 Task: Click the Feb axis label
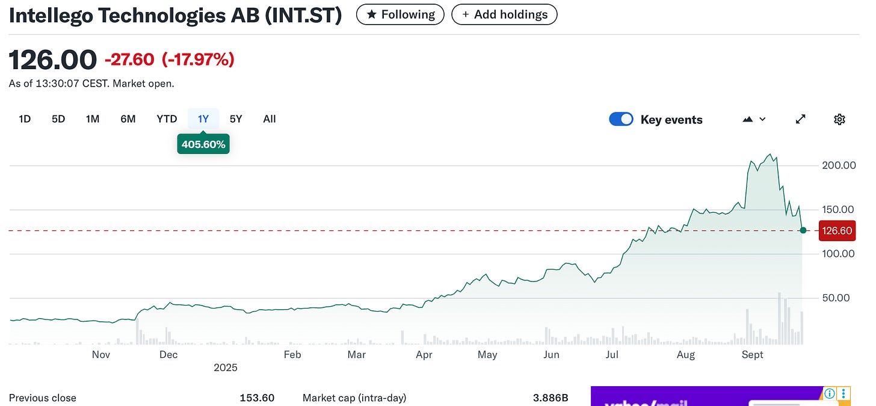292,355
